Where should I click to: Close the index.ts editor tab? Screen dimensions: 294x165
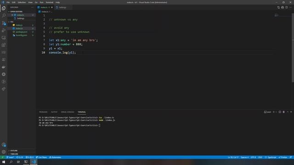(52, 7)
